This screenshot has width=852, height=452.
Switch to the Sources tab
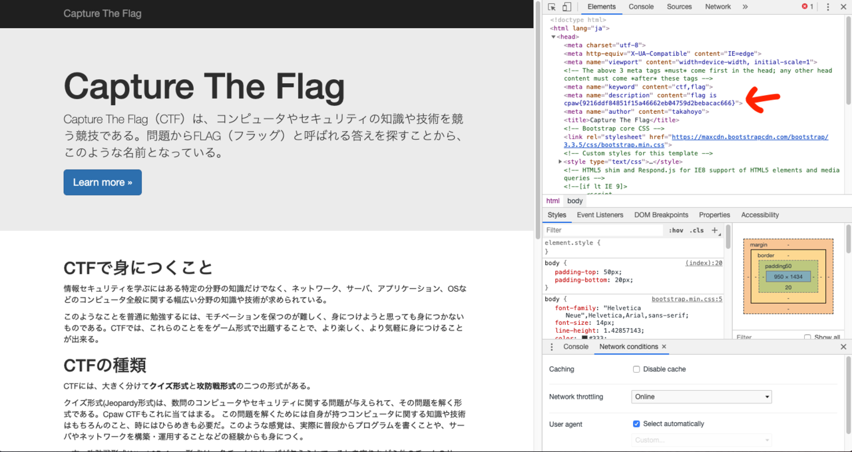[679, 7]
